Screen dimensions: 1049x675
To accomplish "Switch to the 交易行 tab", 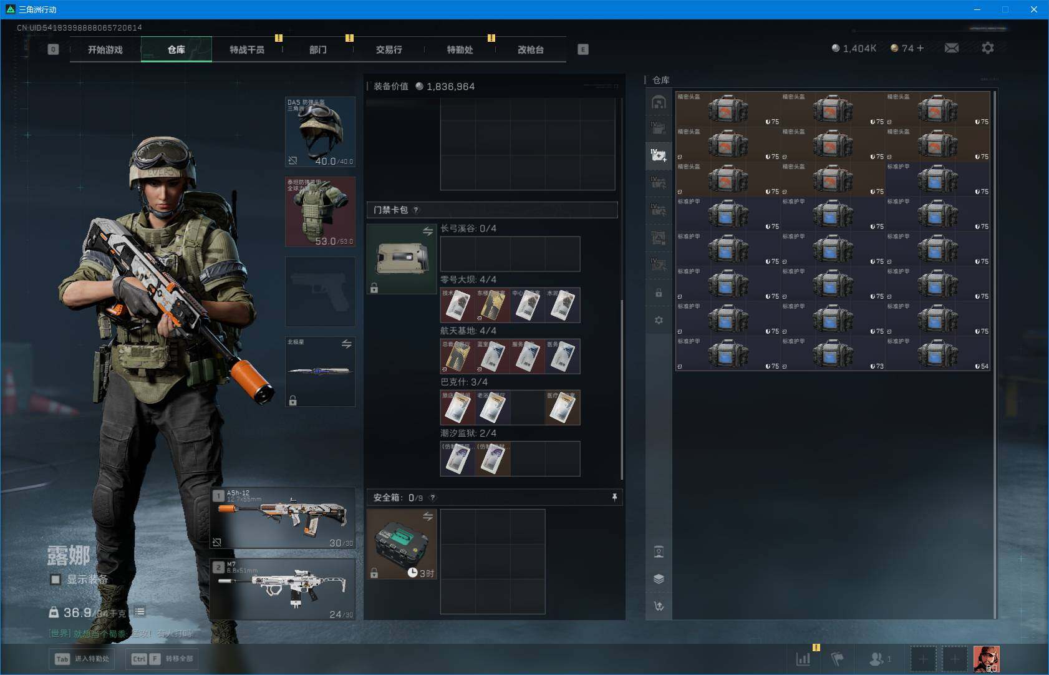I will tap(389, 49).
